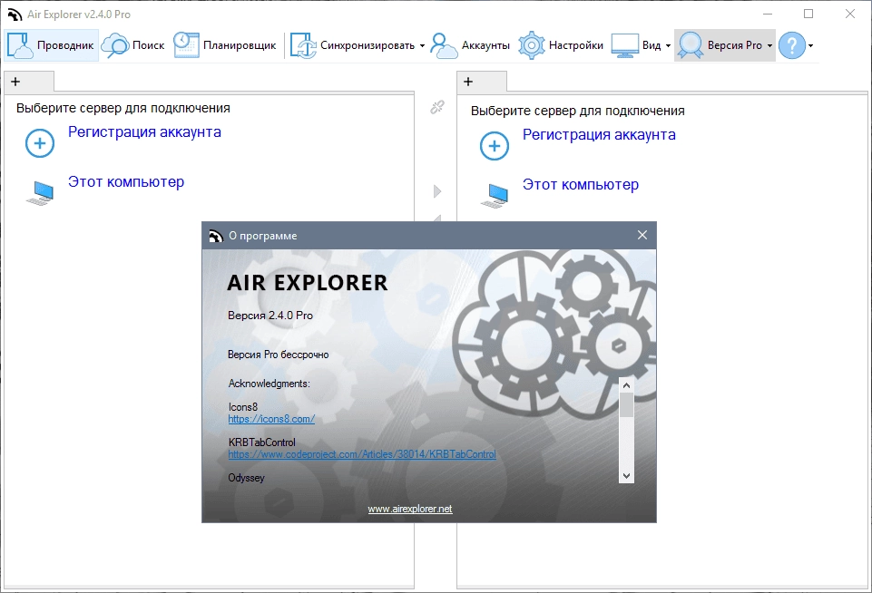The image size is (872, 593).
Task: Click the Версия Pro бессрочно text
Action: point(278,355)
